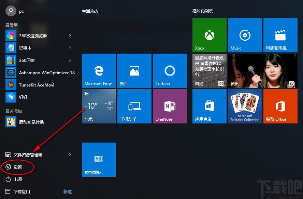303x199 pixels.
Task: Open the 所有应用 menu entry
Action: [21, 192]
